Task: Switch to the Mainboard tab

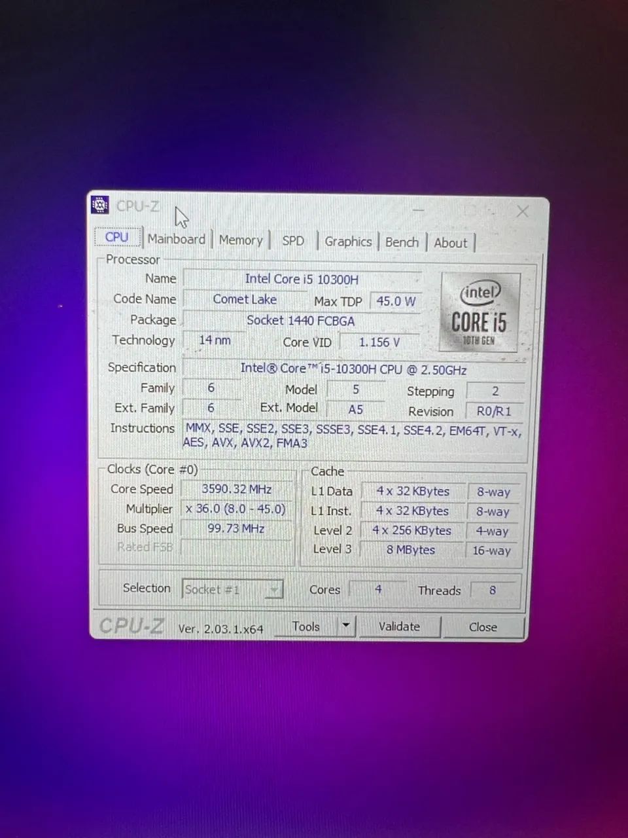Action: (177, 239)
